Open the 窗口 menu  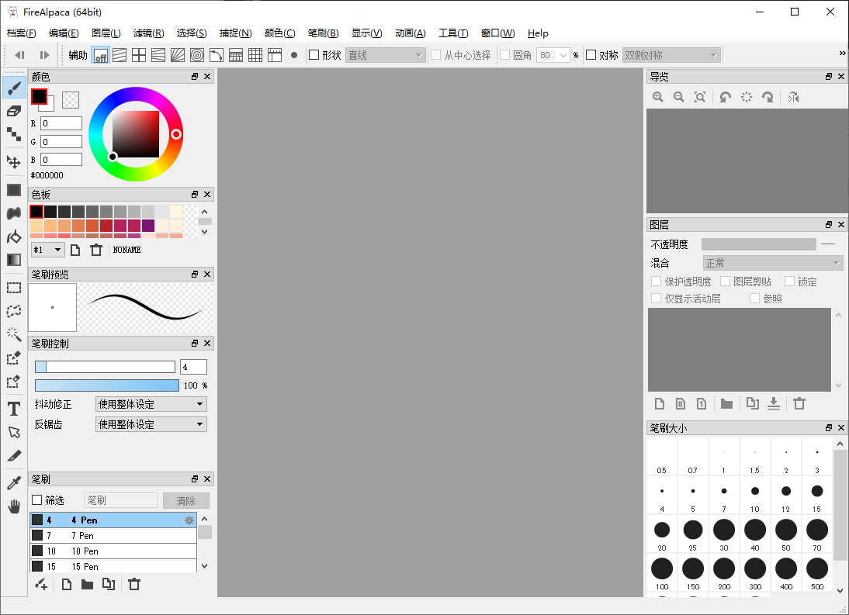point(497,33)
